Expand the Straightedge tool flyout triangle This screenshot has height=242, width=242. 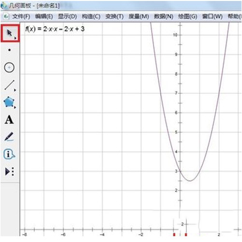click(15, 90)
